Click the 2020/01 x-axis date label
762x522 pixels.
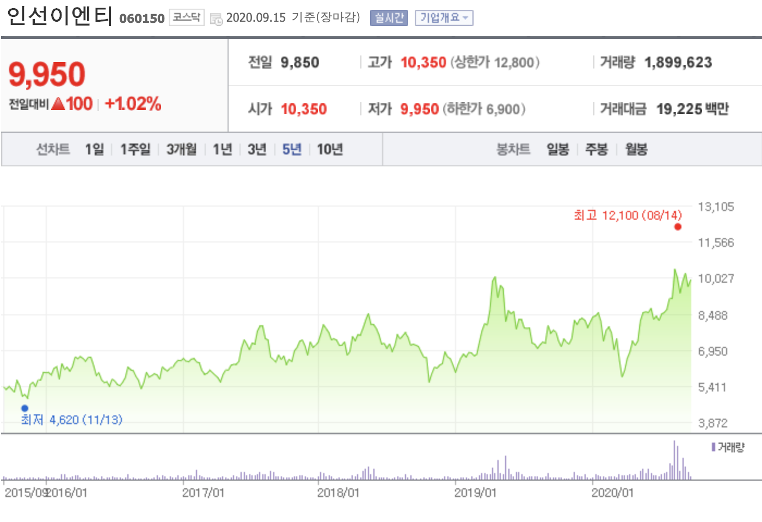pos(612,493)
